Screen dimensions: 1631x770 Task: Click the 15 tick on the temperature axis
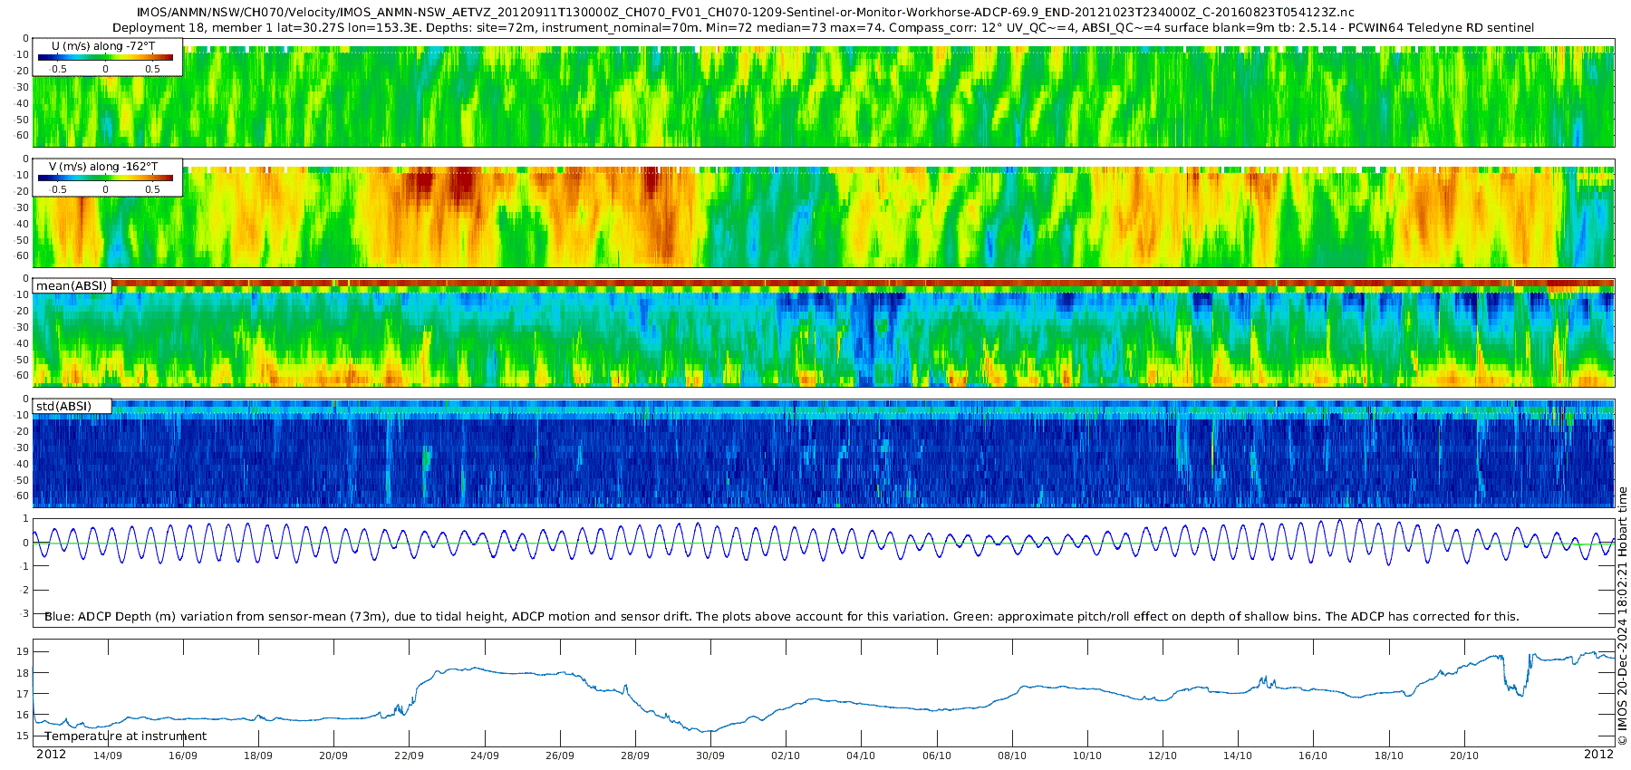coord(23,736)
